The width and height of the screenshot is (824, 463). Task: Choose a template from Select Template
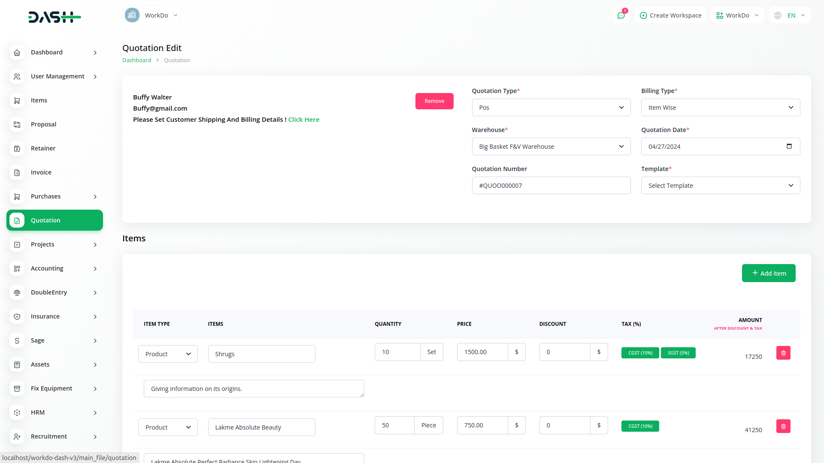(x=720, y=186)
